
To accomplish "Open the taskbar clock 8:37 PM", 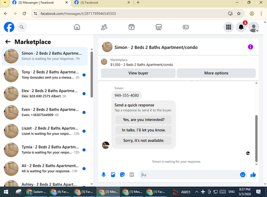I will coord(245,192).
